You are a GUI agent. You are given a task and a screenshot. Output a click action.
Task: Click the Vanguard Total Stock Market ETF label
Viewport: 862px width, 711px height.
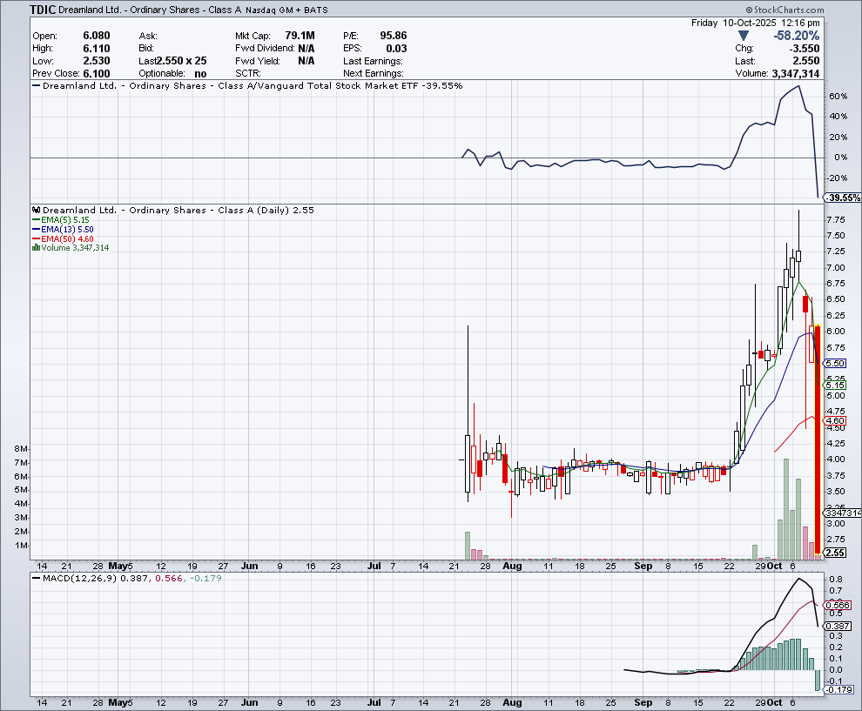point(336,85)
